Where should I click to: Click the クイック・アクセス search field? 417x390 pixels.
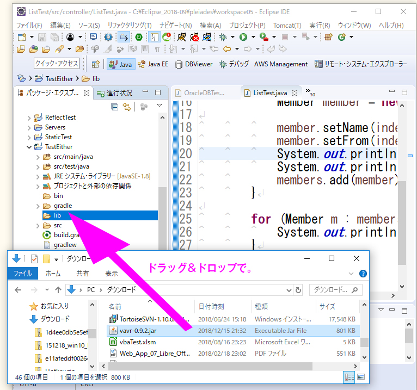[x=57, y=63]
